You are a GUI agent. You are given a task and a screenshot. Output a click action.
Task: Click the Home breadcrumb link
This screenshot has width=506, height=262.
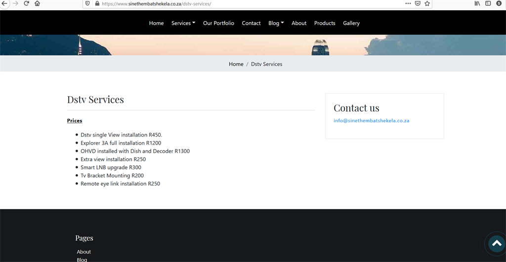pos(236,64)
